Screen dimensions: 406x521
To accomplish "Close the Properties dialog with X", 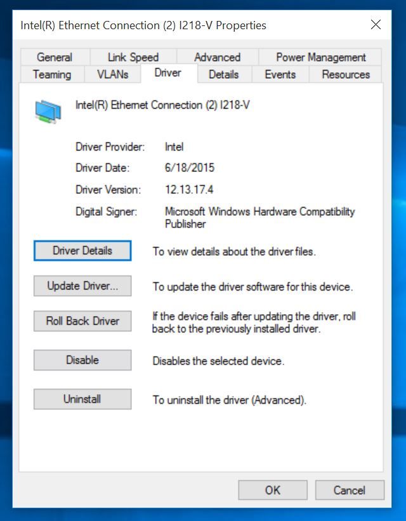I will [x=376, y=25].
